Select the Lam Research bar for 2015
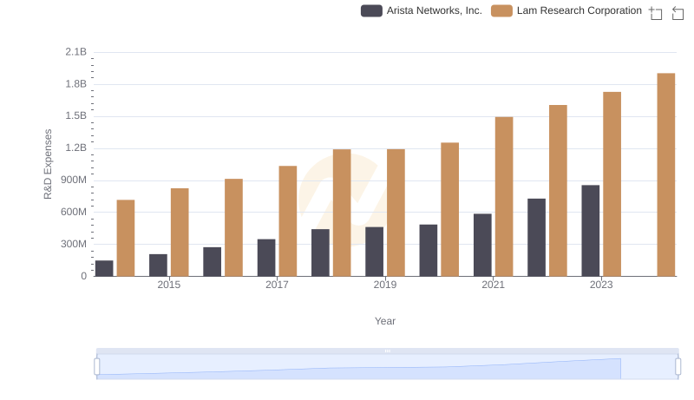 tap(180, 232)
